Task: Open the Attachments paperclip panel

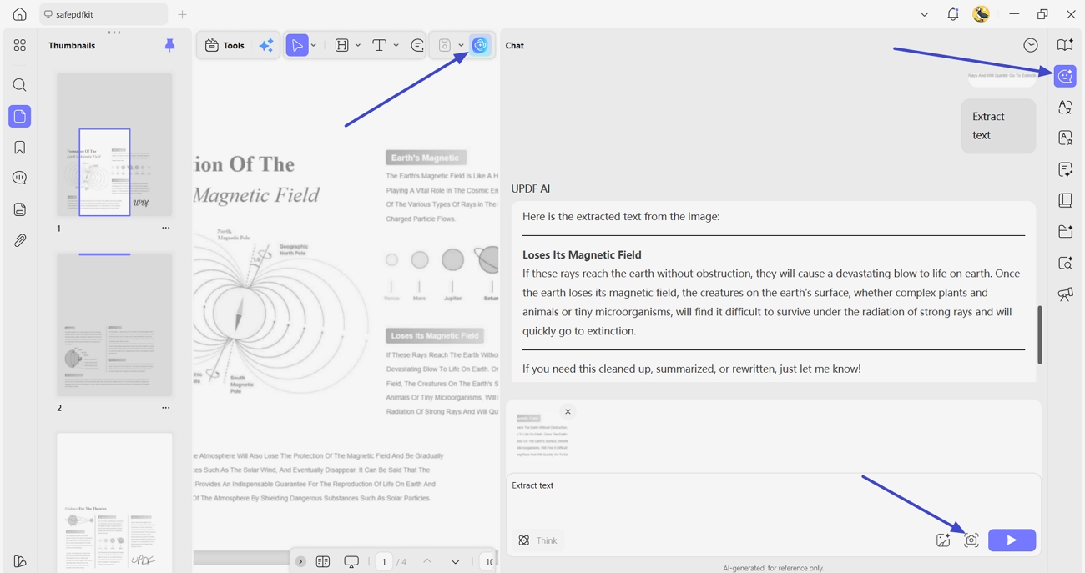Action: 20,240
